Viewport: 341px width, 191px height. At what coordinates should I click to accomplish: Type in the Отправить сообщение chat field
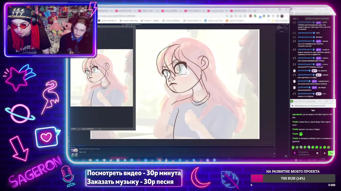306,153
